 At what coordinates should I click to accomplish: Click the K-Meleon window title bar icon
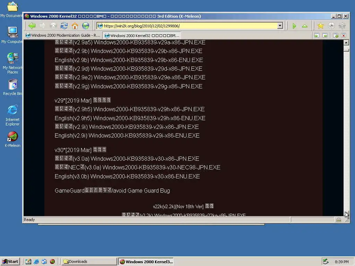click(27, 16)
